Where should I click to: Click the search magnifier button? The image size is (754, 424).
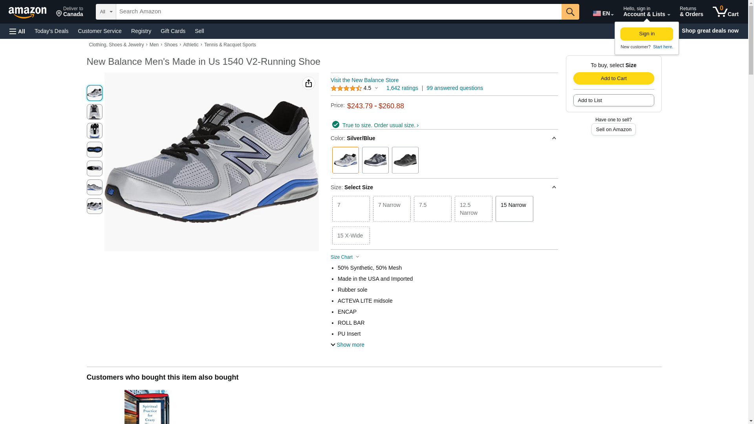(x=570, y=12)
